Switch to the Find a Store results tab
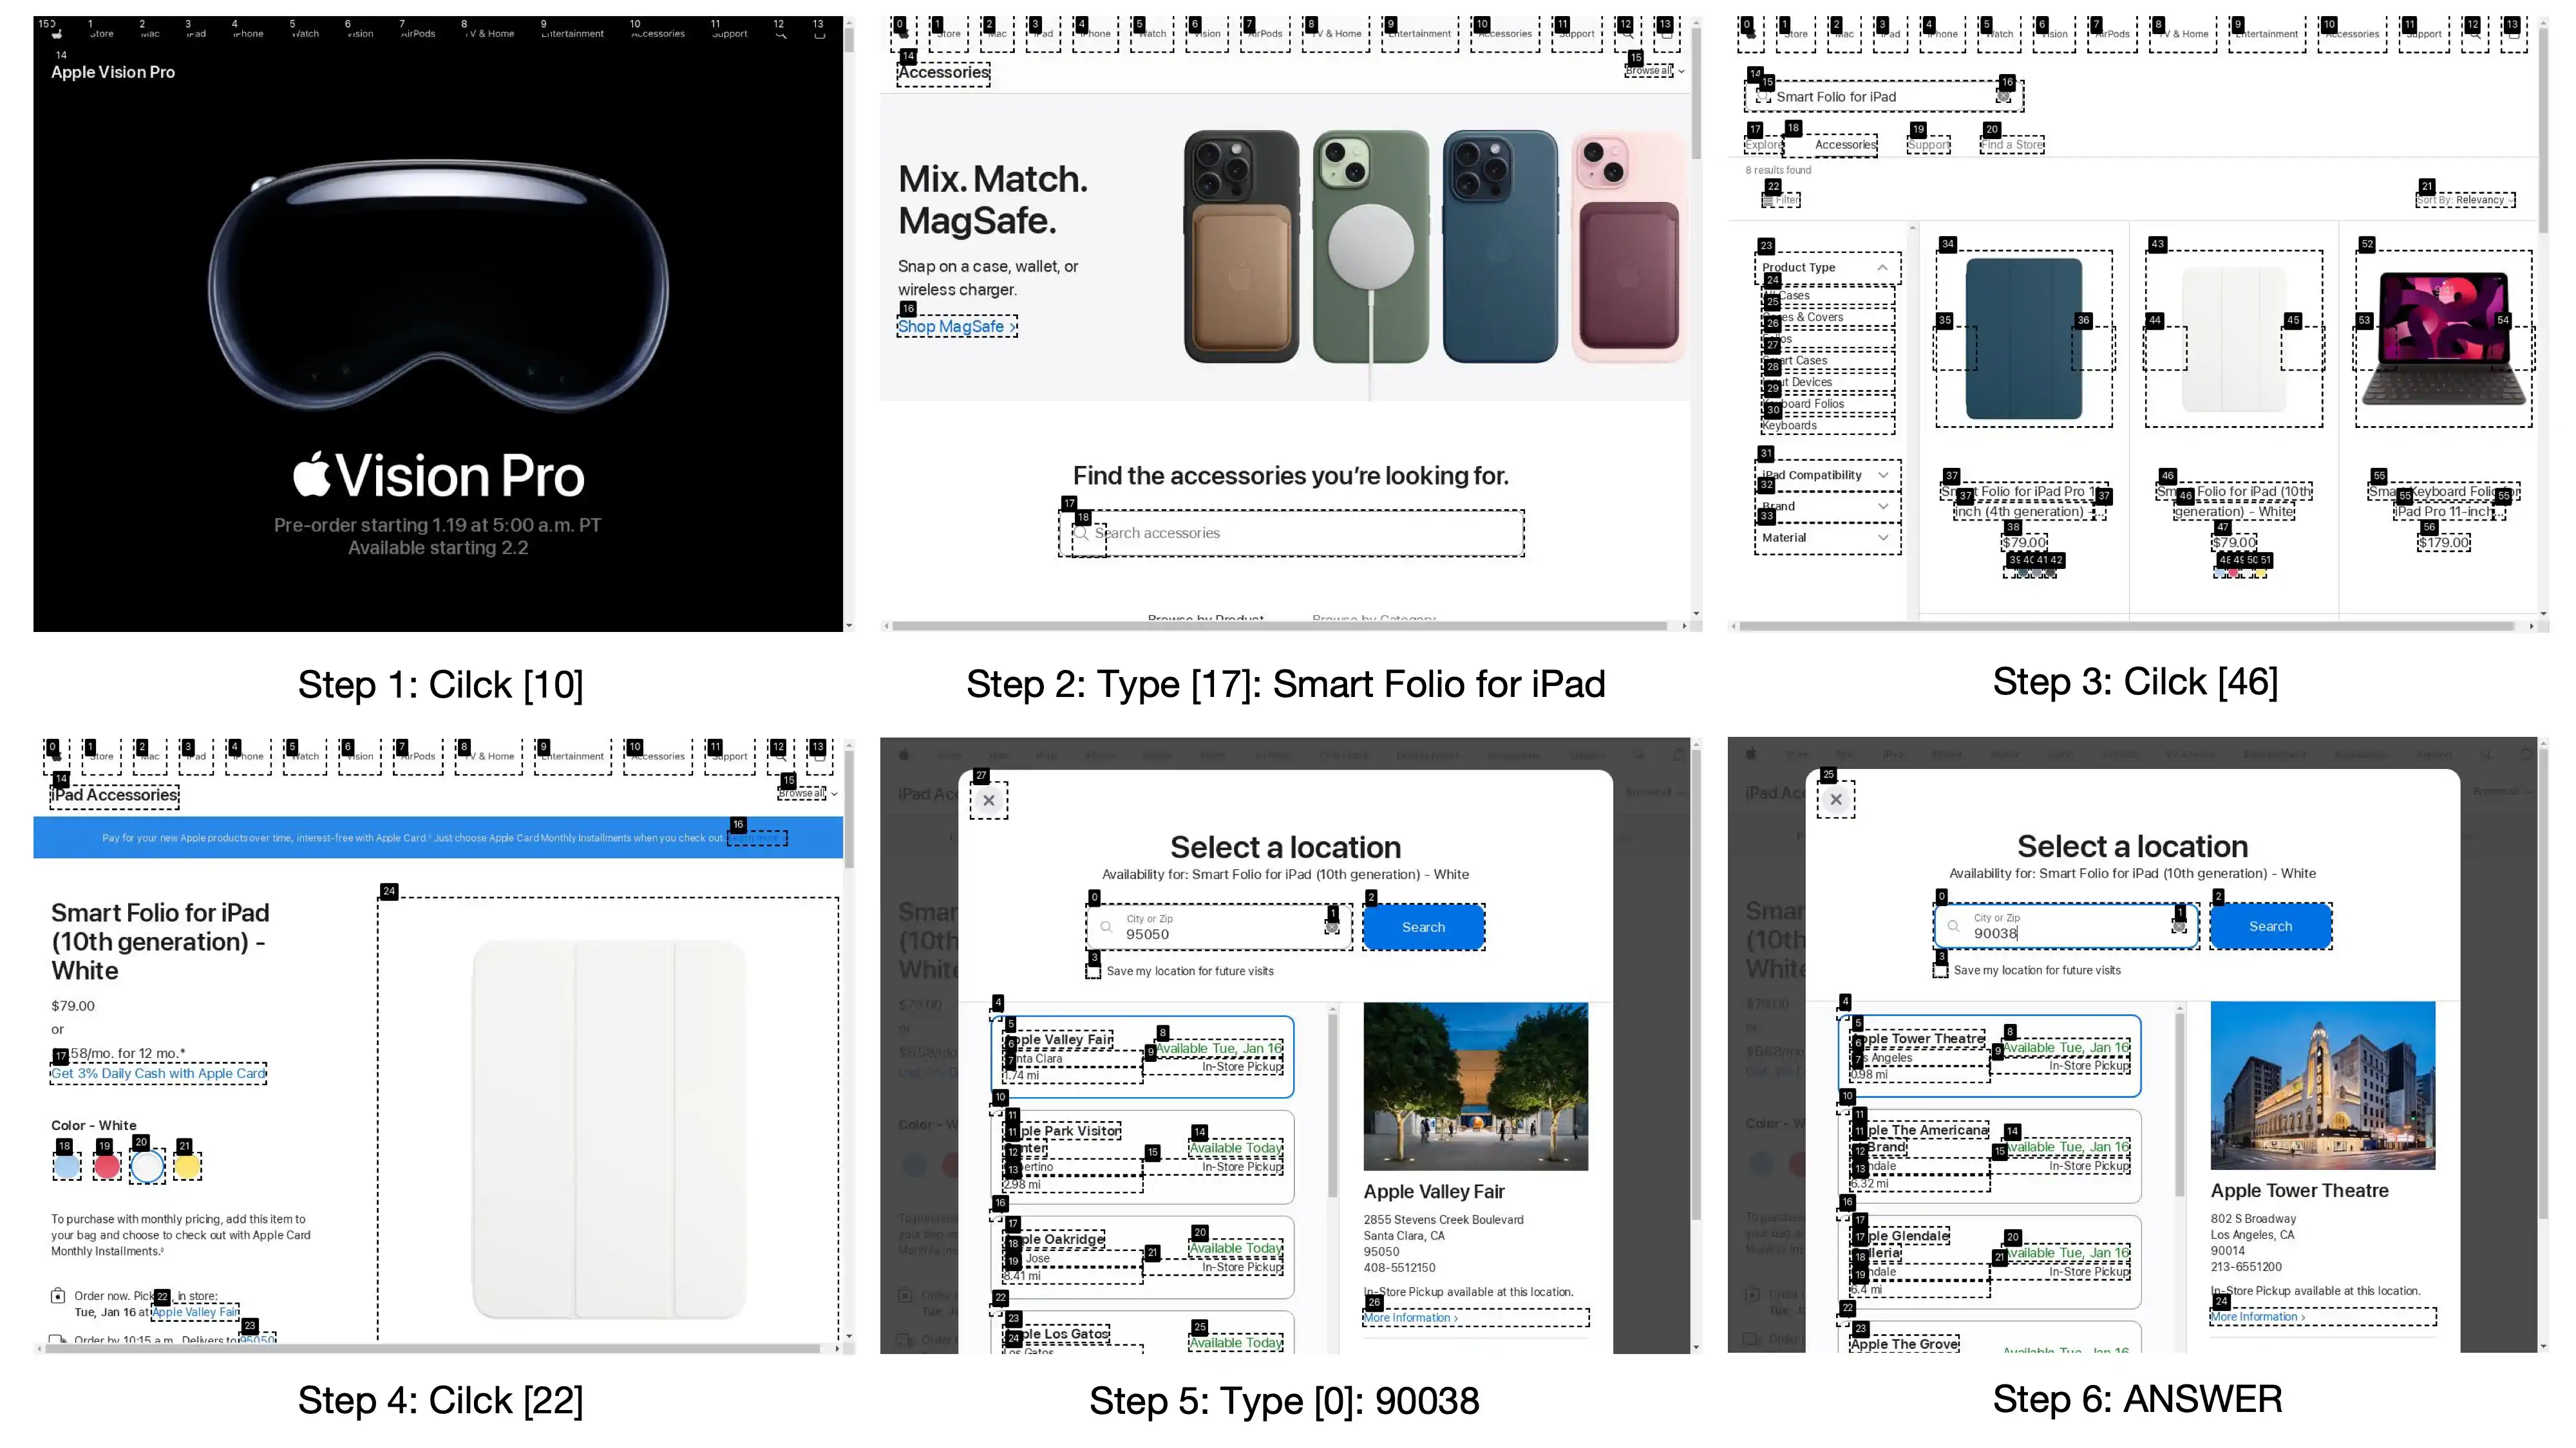 click(x=2012, y=145)
